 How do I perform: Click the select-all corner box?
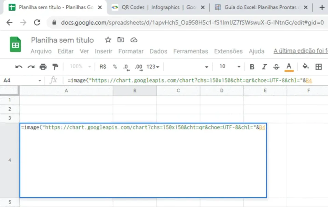pos(9,90)
